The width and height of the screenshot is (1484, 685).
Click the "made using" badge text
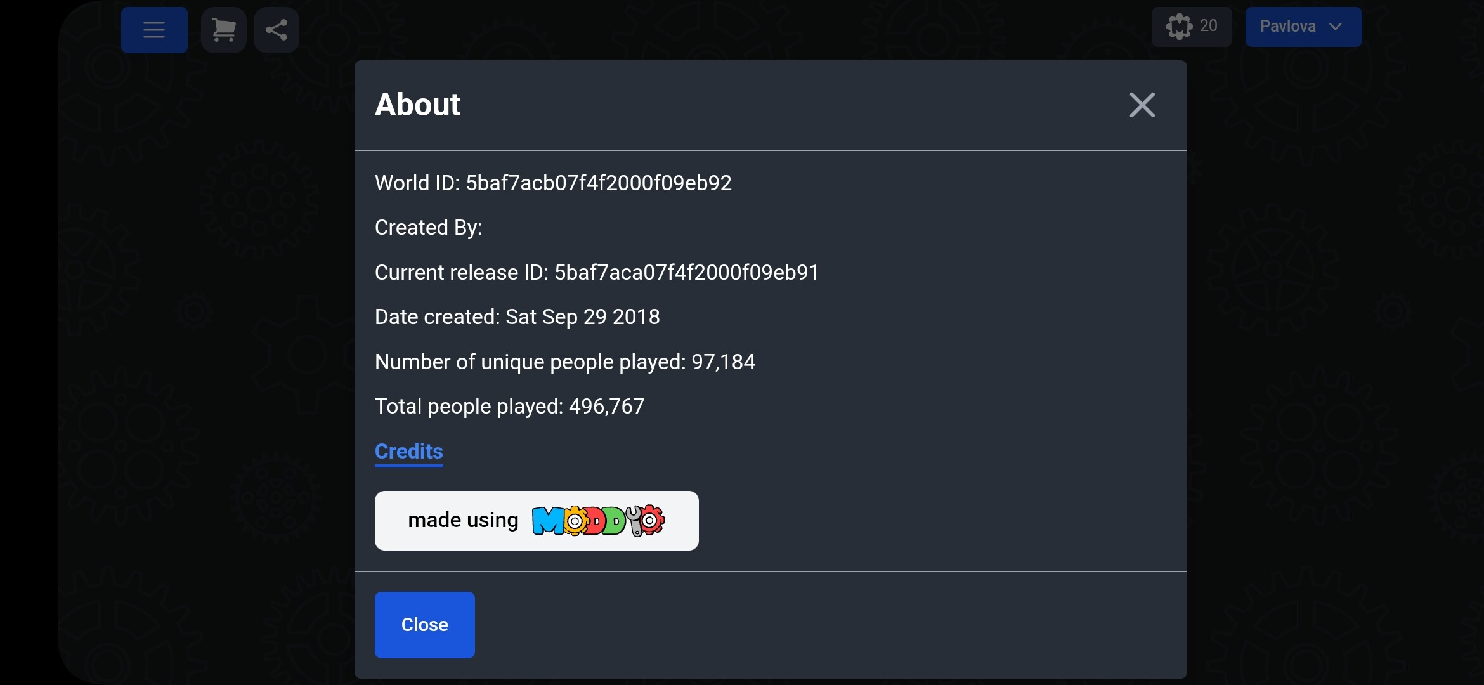click(463, 520)
